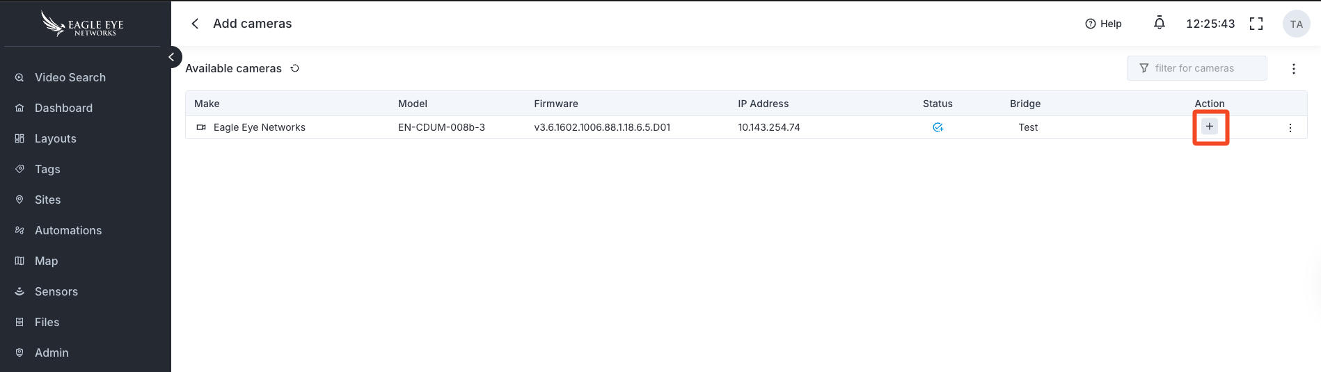
Task: Refresh the available cameras list
Action: (295, 68)
